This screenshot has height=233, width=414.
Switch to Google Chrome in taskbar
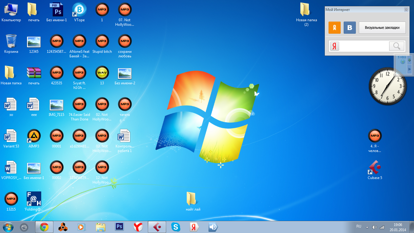44,227
